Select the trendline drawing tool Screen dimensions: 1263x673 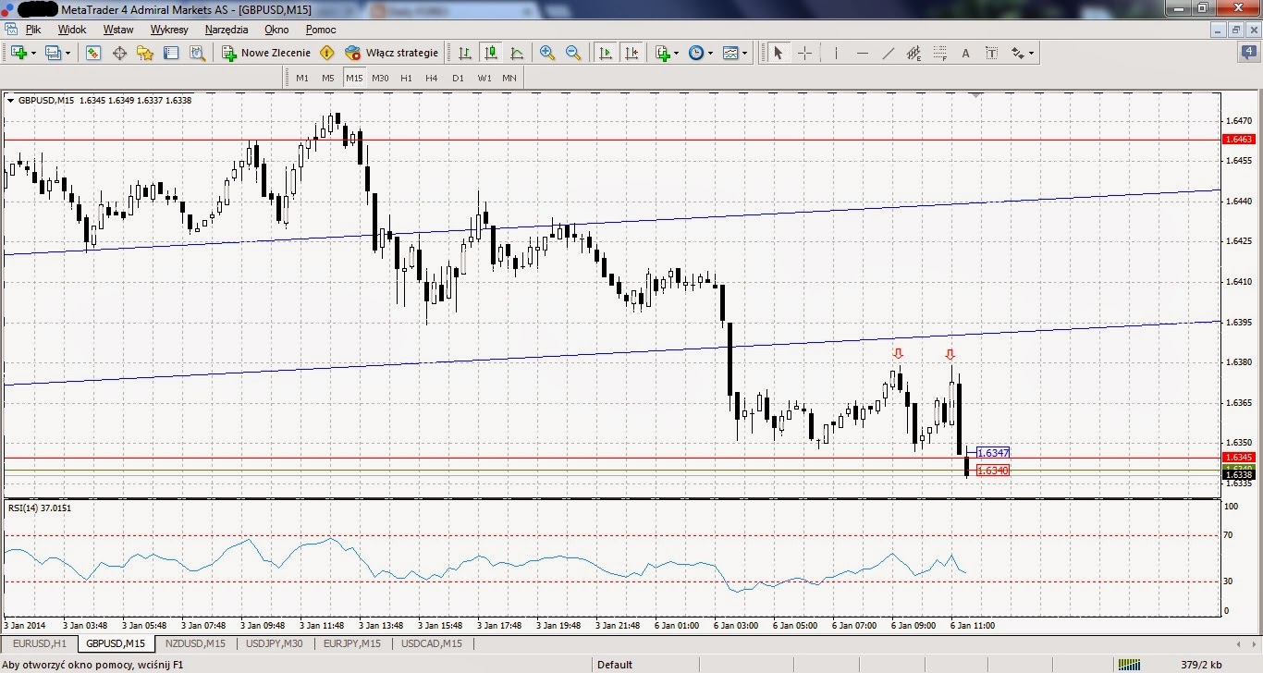[x=889, y=53]
